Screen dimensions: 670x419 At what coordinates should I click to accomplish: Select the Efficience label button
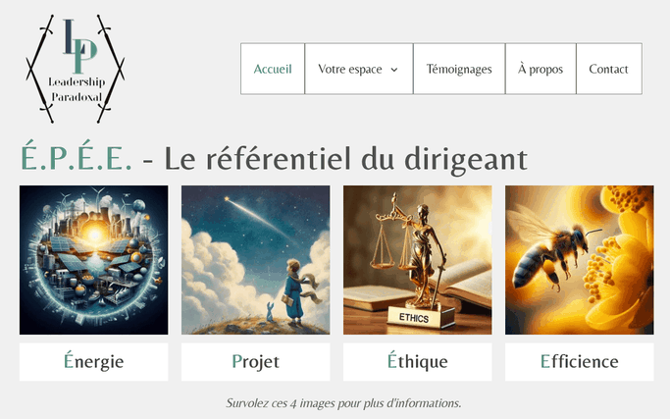[x=580, y=362]
